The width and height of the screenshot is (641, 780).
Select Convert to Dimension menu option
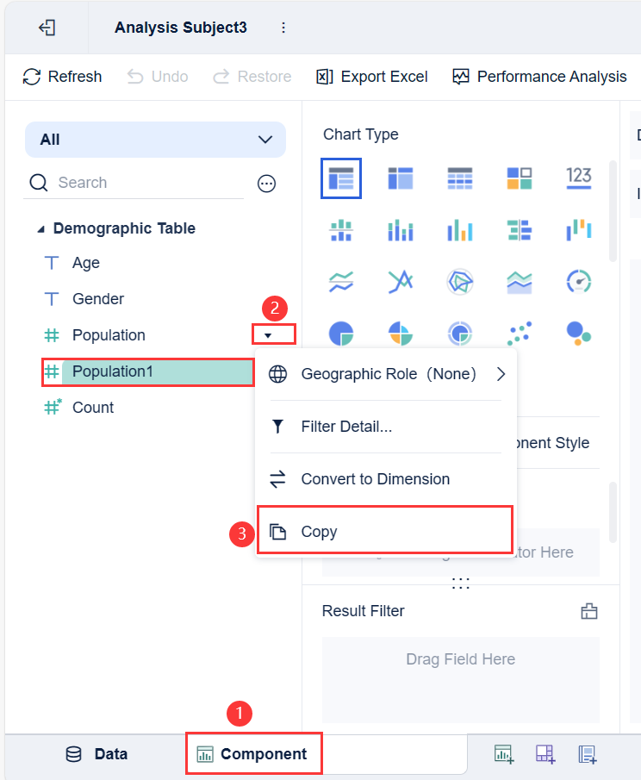click(375, 479)
